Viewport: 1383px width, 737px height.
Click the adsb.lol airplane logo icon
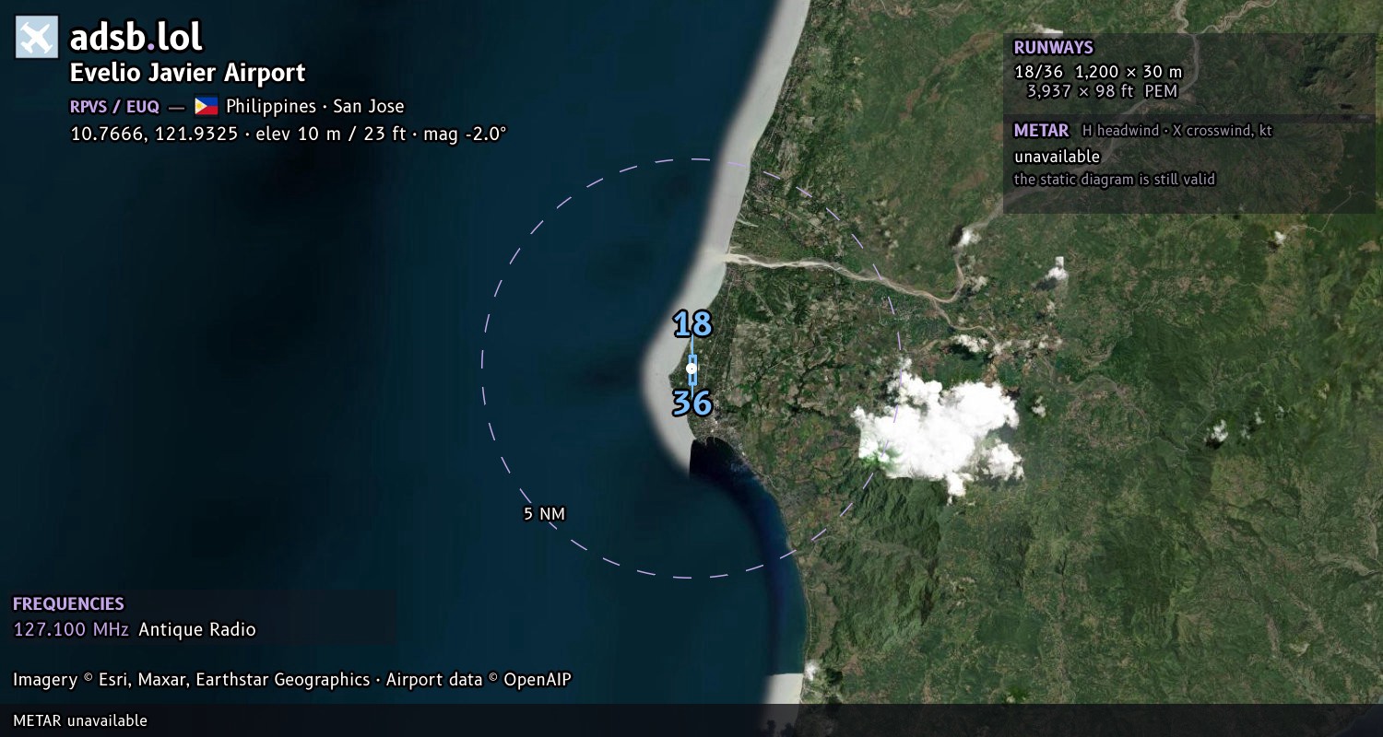(37, 38)
